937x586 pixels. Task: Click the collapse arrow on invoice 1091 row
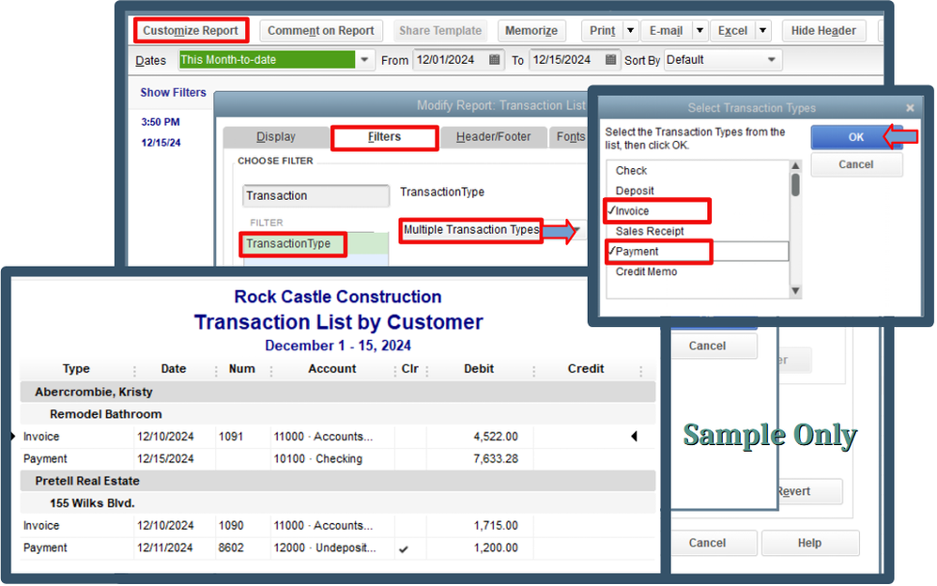(x=634, y=437)
